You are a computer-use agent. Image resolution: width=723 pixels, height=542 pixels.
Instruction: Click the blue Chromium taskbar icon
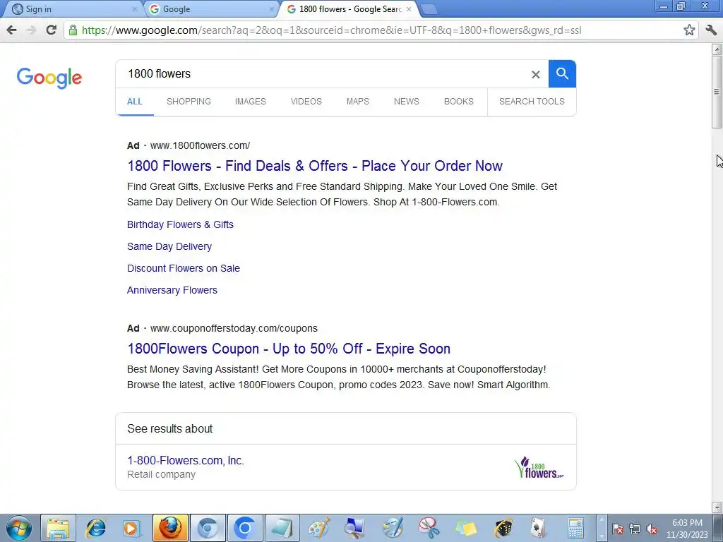(x=245, y=528)
